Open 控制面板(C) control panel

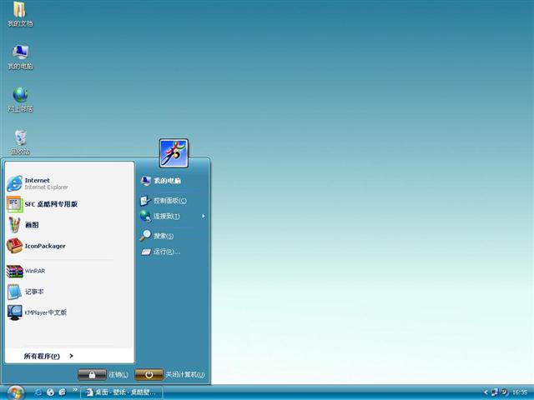tap(164, 201)
